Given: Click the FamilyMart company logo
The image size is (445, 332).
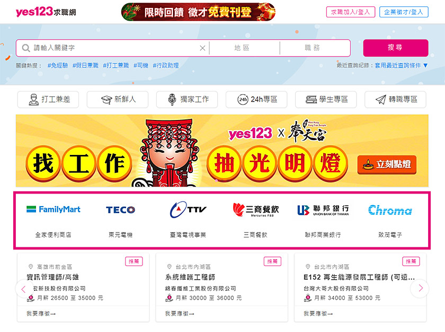Looking at the screenshot, I should pos(54,209).
